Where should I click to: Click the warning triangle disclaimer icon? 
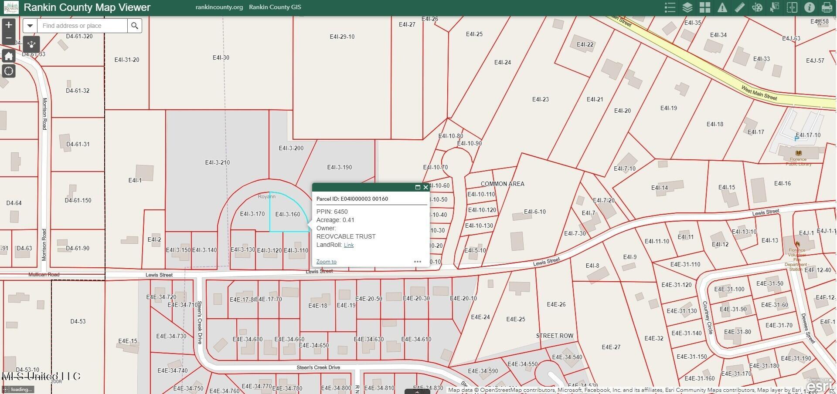[722, 7]
